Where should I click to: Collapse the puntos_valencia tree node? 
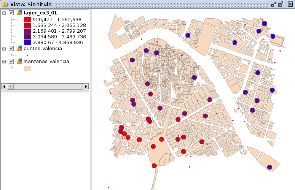[x=4, y=49]
